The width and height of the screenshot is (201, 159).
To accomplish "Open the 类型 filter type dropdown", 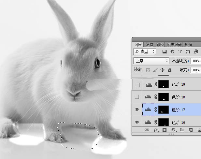I will click(145, 52).
